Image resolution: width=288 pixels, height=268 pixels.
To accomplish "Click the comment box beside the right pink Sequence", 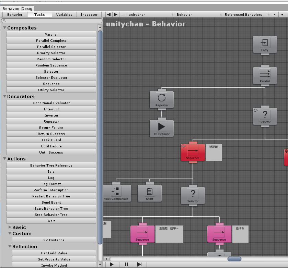I will point(240,234).
